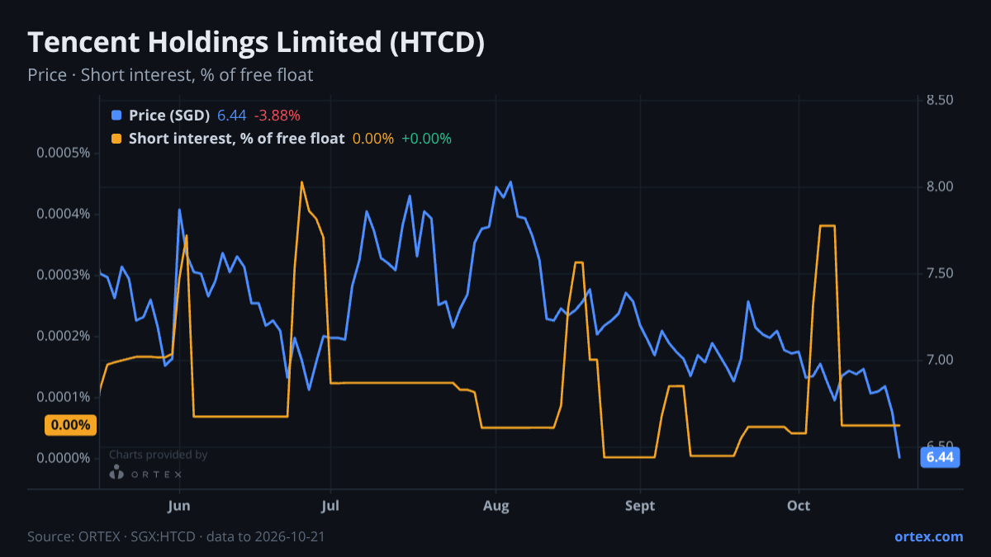Click the 7.00 right axis label
The width and height of the screenshot is (991, 557).
(x=940, y=360)
